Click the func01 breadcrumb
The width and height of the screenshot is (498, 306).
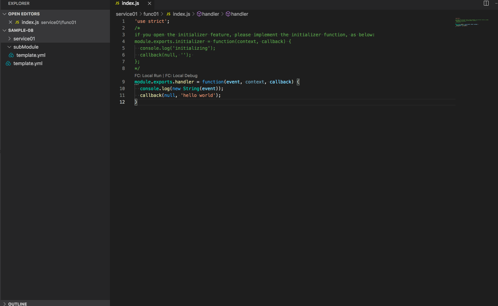[x=151, y=14]
